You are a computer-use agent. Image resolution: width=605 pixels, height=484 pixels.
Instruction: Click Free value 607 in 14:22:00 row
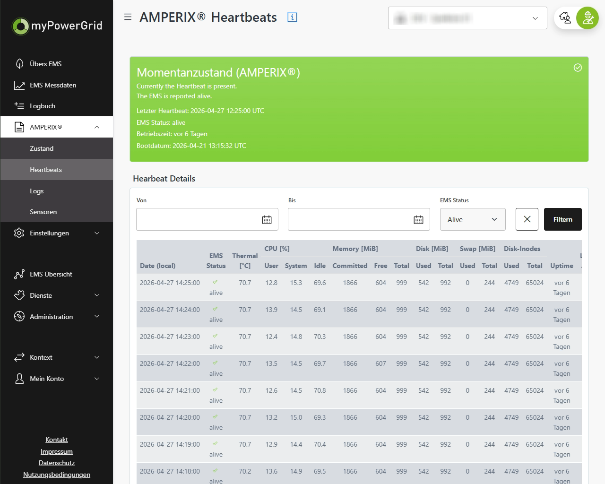click(x=380, y=363)
